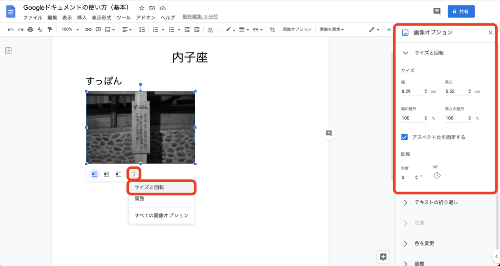Rotate the image 90° with the rotate icon
This screenshot has width=500, height=266.
pos(437,176)
